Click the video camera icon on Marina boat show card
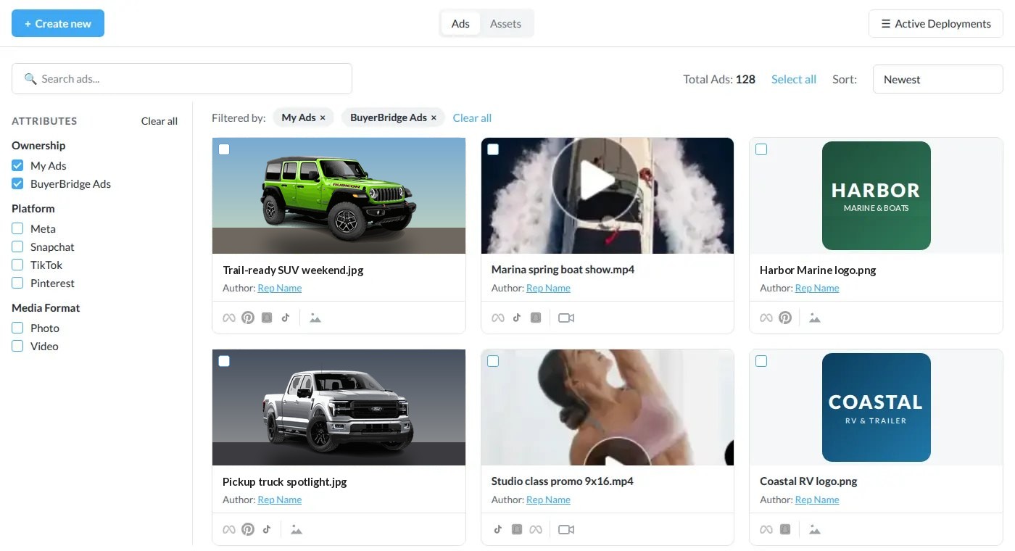 click(566, 318)
